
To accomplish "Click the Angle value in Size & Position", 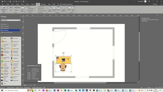I will [x=36, y=77].
